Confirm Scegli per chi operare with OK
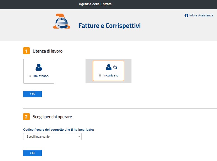 pos(32,153)
